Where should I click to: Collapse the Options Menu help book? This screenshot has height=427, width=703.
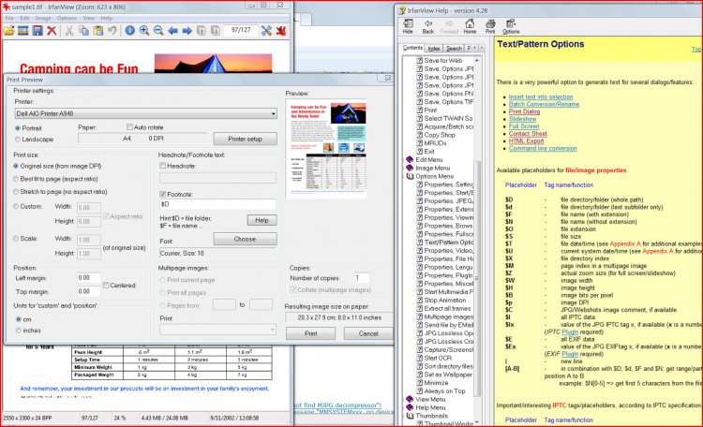410,176
